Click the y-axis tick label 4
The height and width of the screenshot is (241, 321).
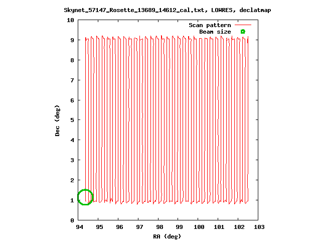[72, 140]
